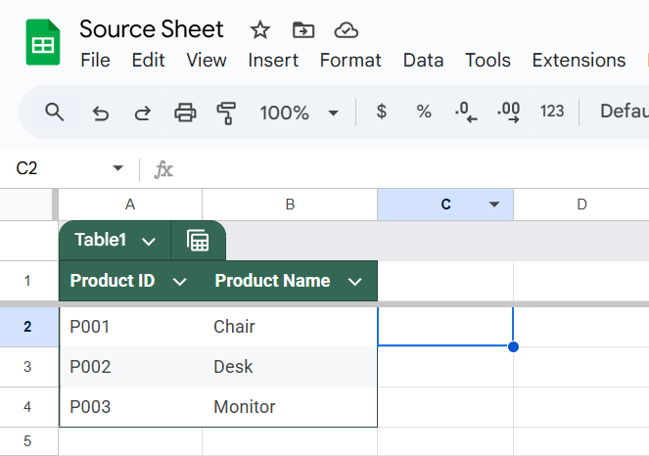Rename the Source Sheet title
649x456 pixels.
click(152, 29)
